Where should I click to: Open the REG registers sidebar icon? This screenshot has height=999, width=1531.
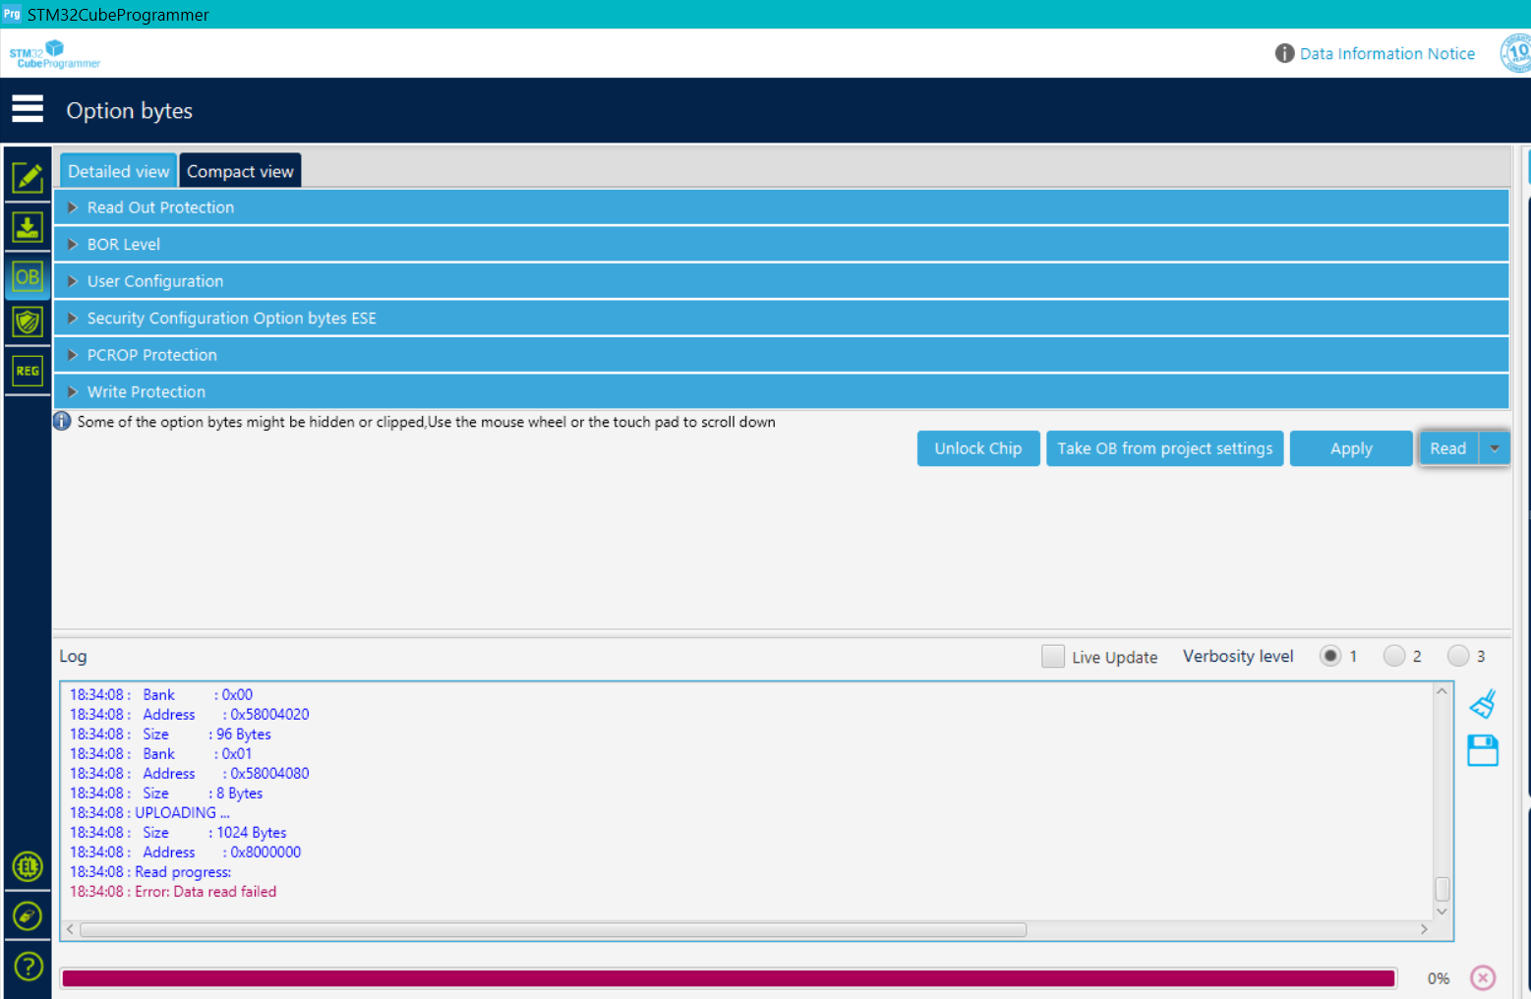(x=28, y=371)
